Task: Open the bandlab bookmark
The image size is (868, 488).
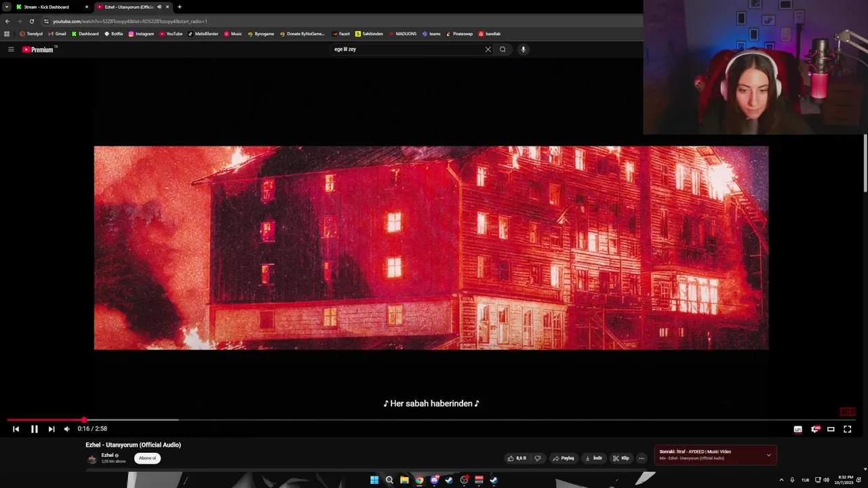Action: 489,34
